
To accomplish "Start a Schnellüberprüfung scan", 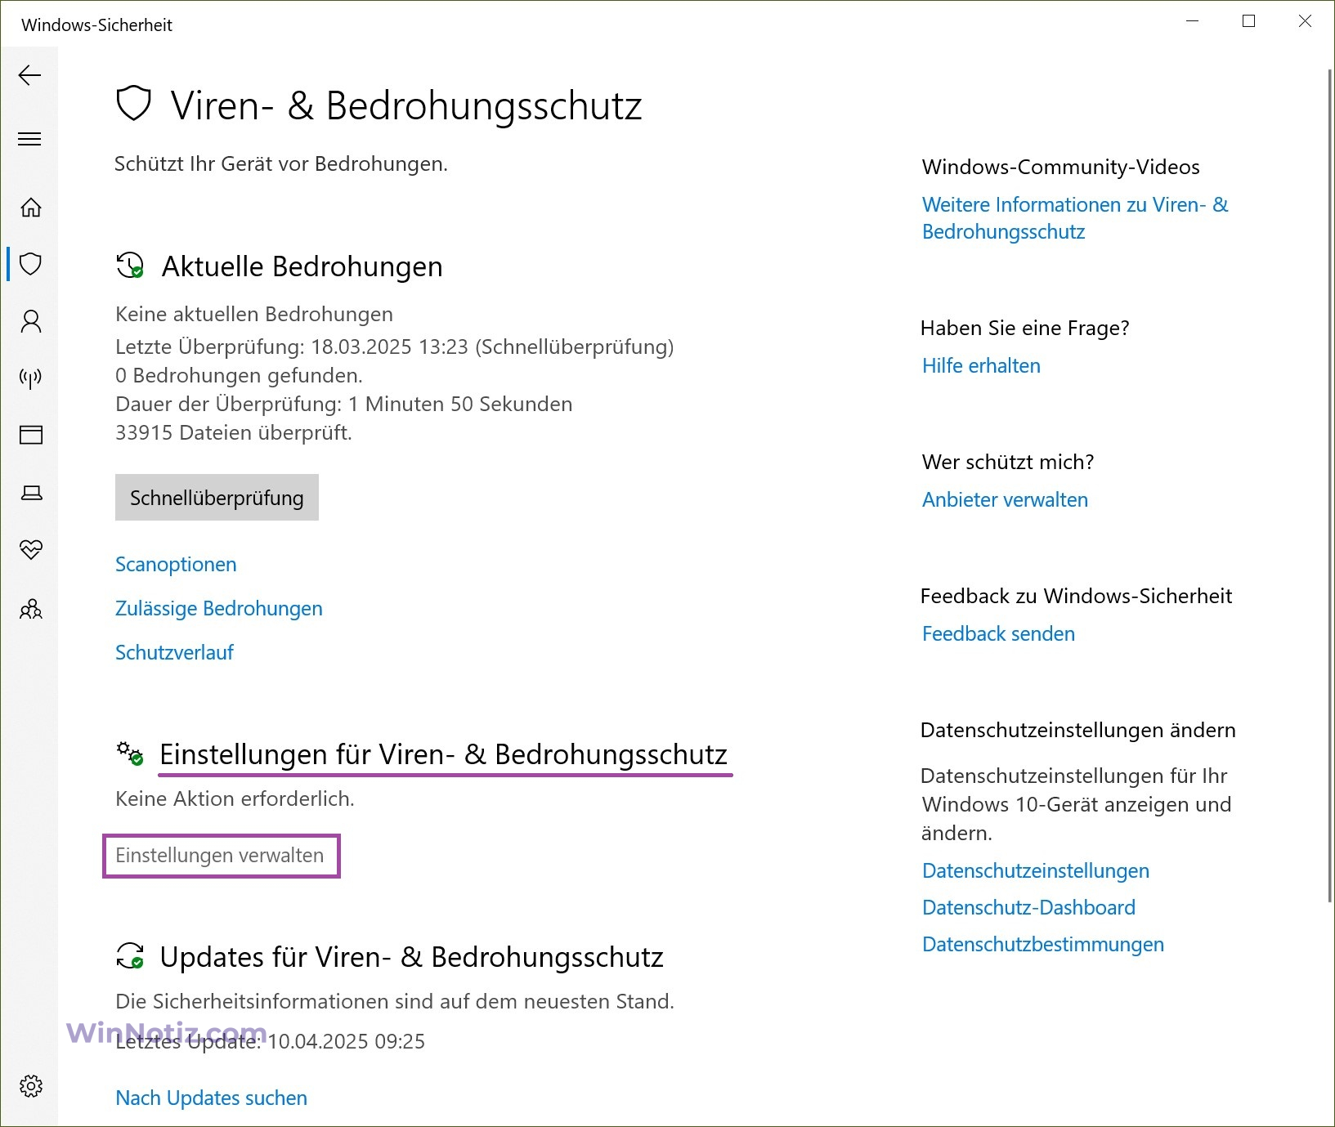I will click(217, 498).
